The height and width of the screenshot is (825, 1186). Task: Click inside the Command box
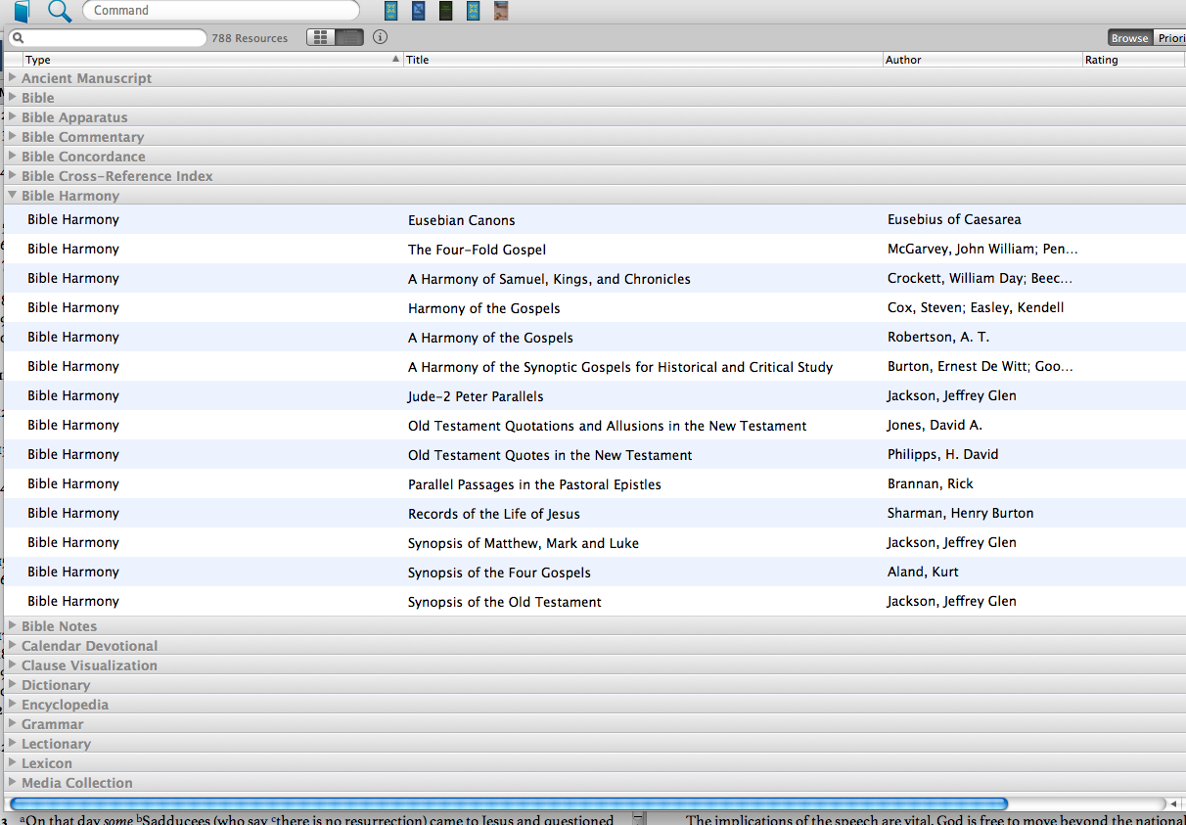pos(221,11)
